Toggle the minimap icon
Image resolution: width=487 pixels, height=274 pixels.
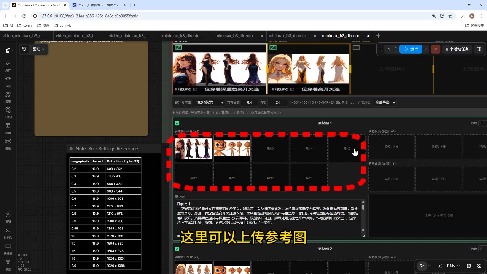click(469, 266)
